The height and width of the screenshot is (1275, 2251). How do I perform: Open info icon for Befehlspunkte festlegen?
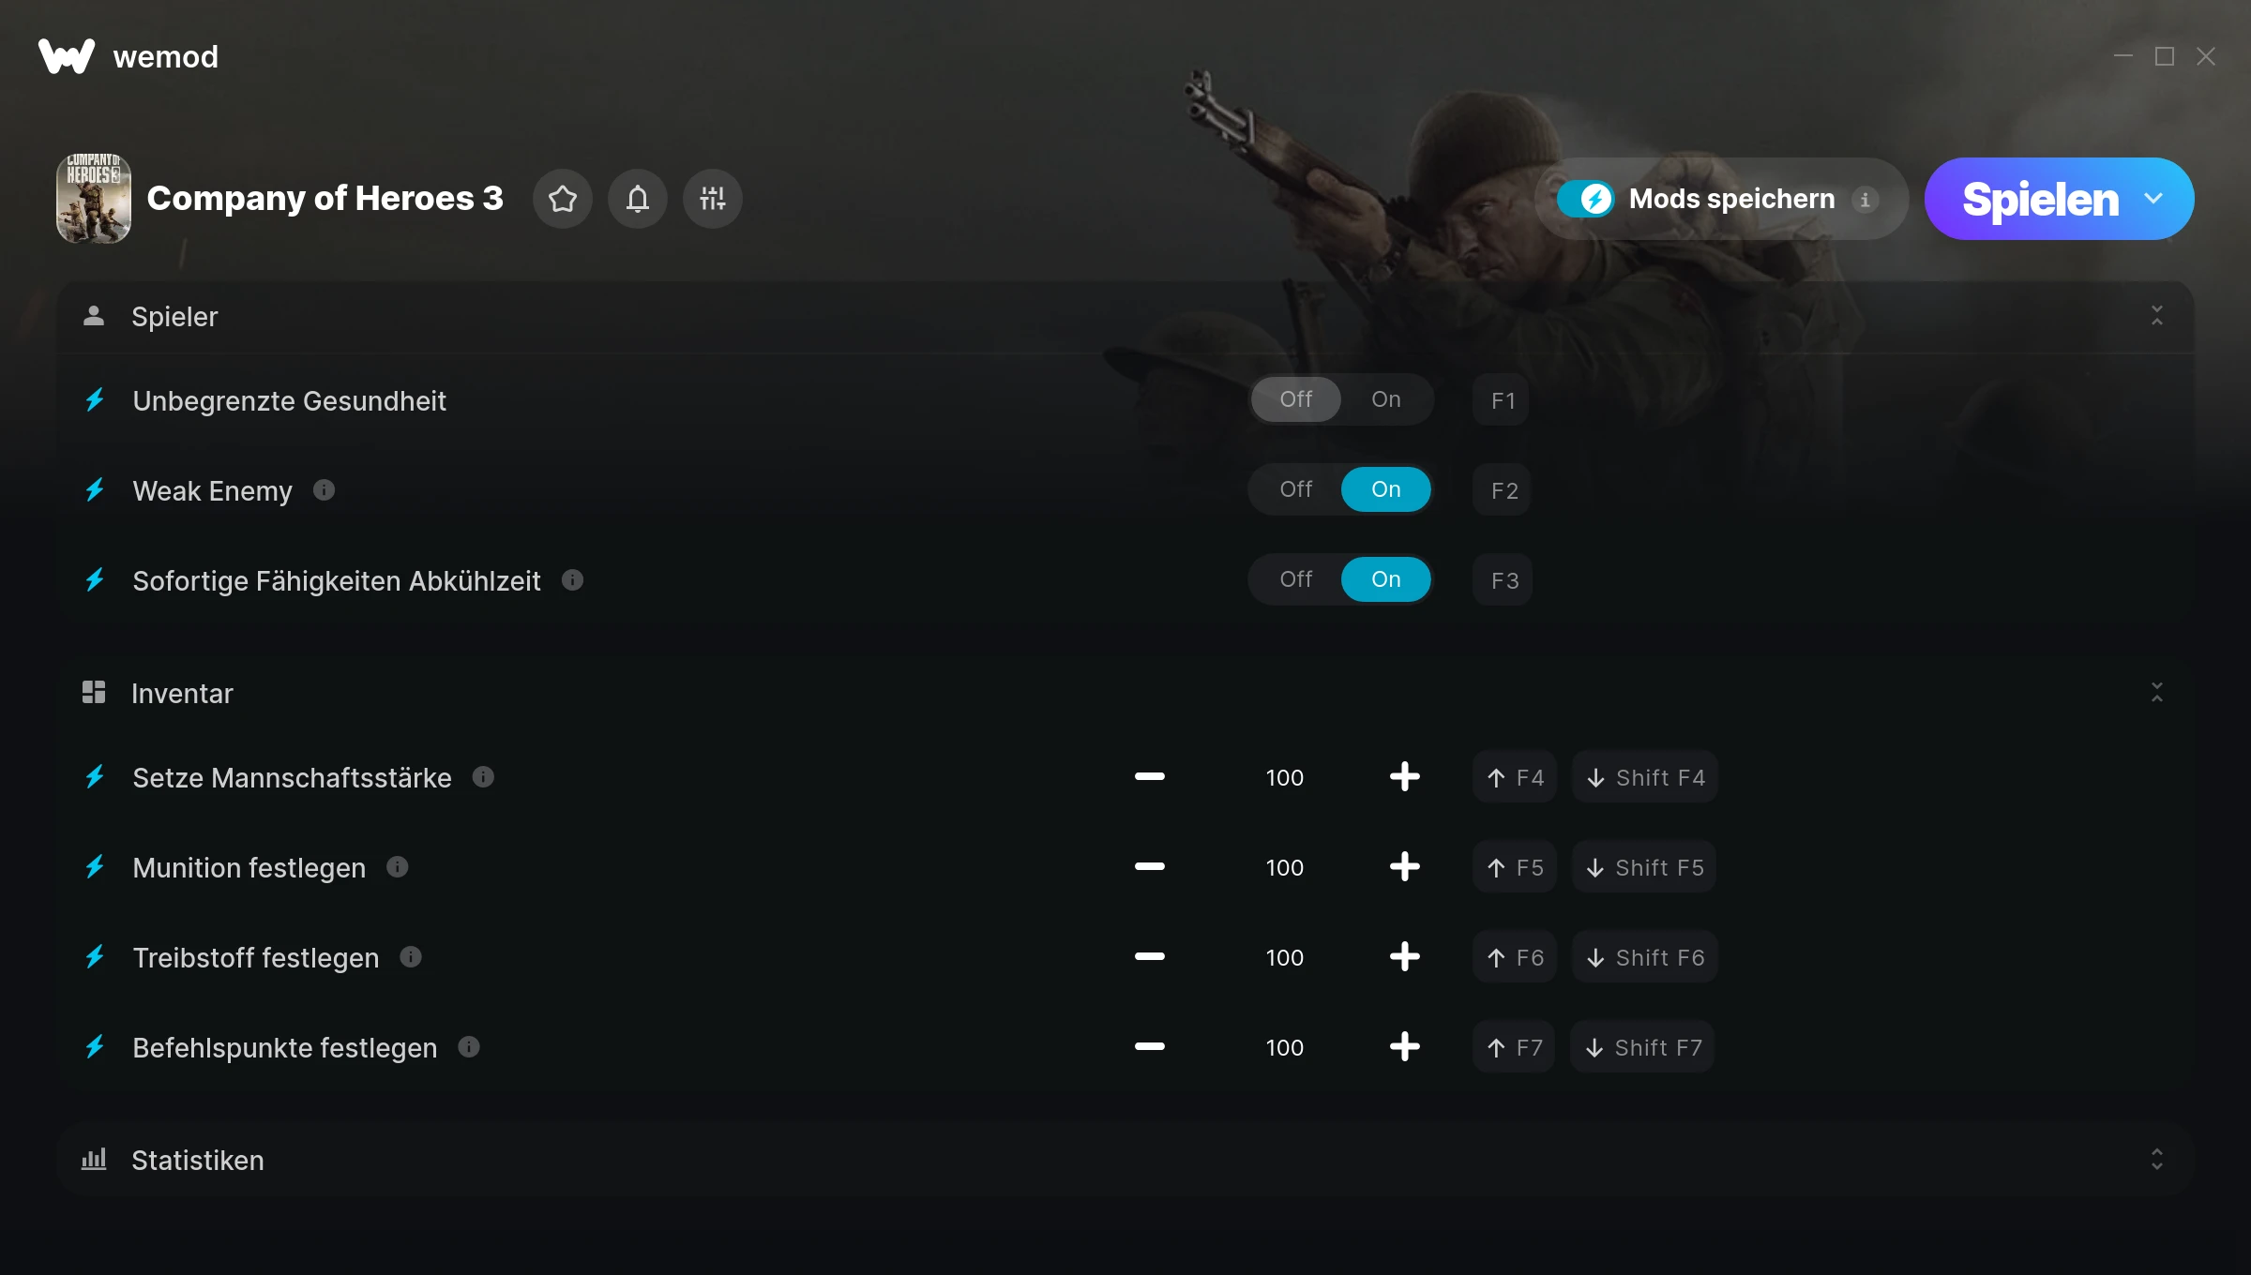pyautogui.click(x=469, y=1047)
